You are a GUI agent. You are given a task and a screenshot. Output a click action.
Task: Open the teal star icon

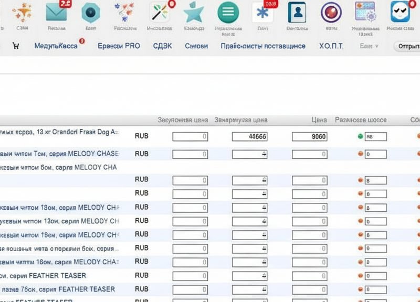(x=194, y=13)
